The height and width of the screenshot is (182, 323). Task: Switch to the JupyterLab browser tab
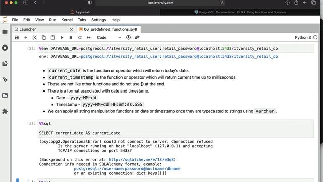80,12
